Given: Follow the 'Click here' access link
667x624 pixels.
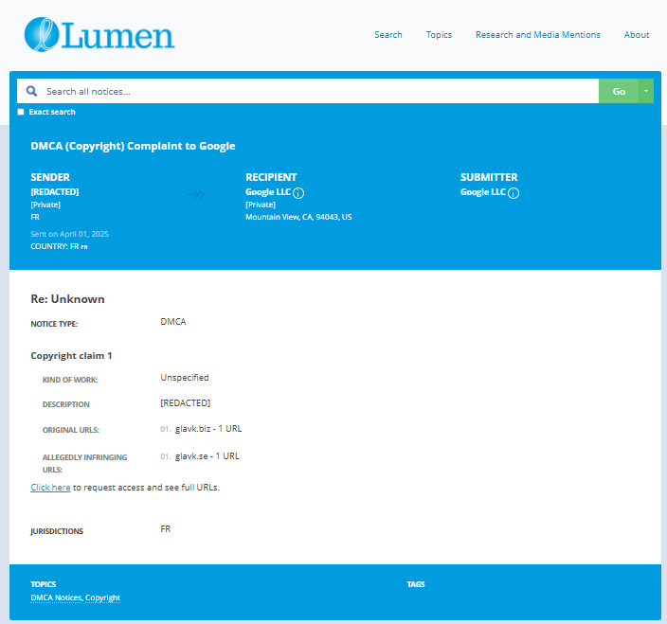Looking at the screenshot, I should (x=50, y=487).
